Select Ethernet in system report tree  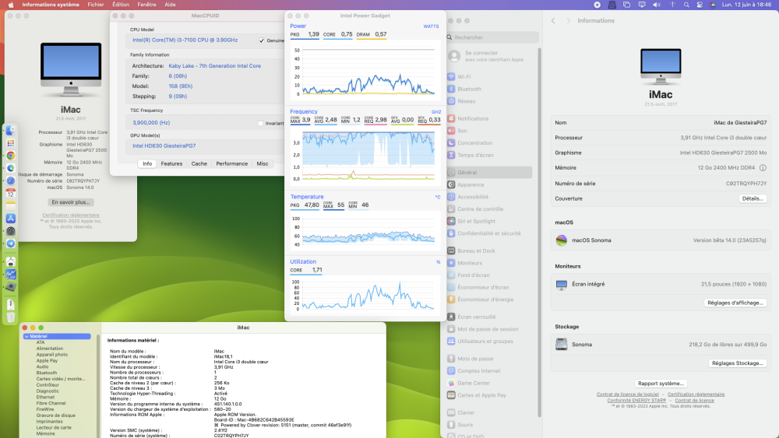45,398
